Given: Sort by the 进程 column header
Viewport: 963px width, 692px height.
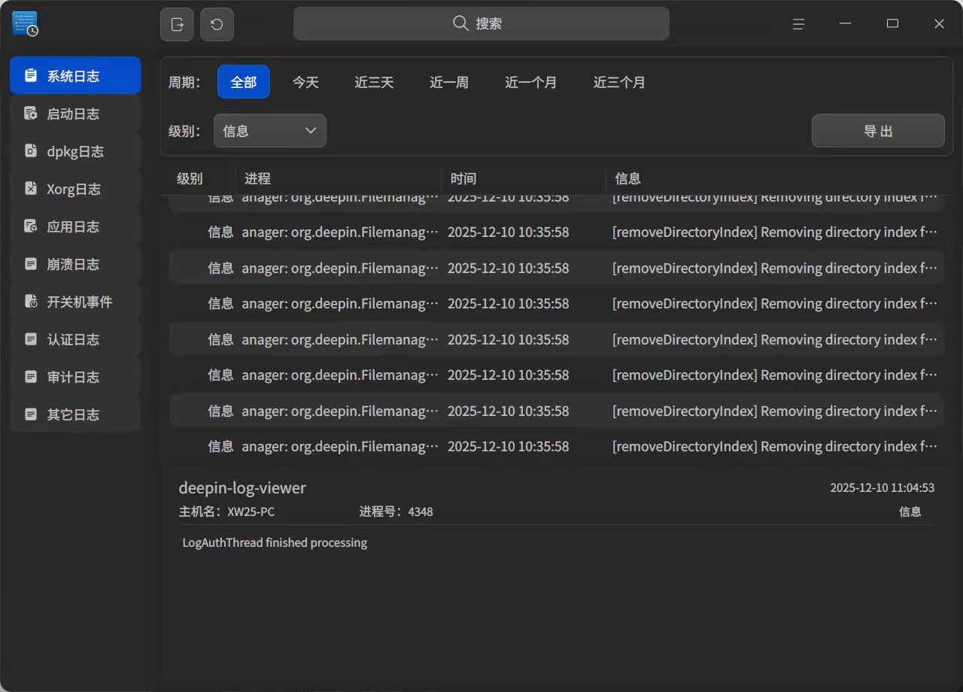Looking at the screenshot, I should pos(257,178).
